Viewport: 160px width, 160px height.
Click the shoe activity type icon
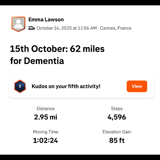(32, 28)
